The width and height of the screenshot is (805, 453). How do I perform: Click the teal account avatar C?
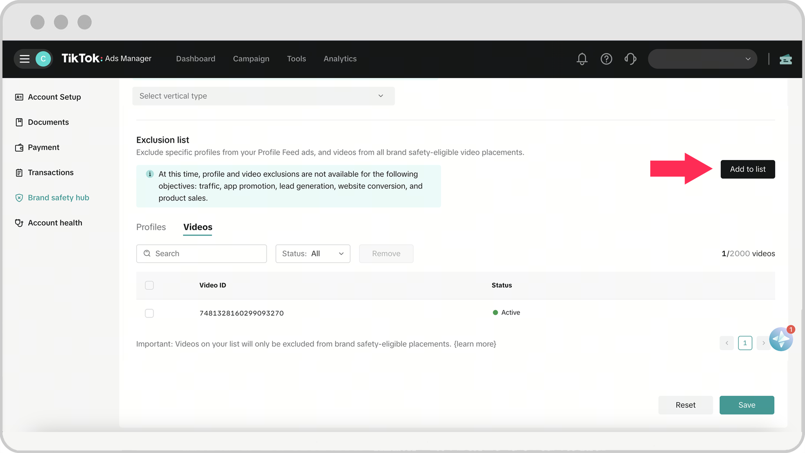(43, 59)
